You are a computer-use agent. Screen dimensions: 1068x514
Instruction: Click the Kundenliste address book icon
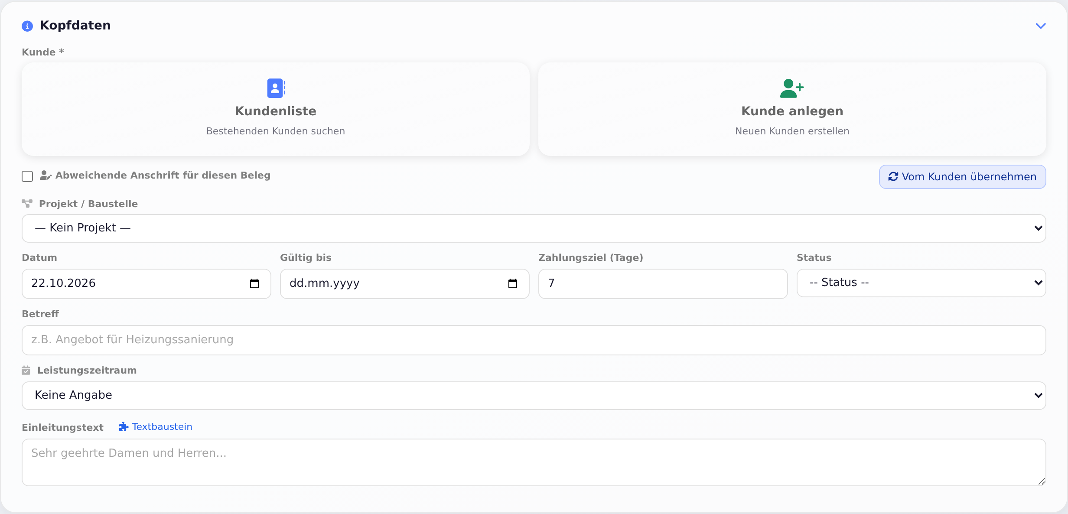276,88
